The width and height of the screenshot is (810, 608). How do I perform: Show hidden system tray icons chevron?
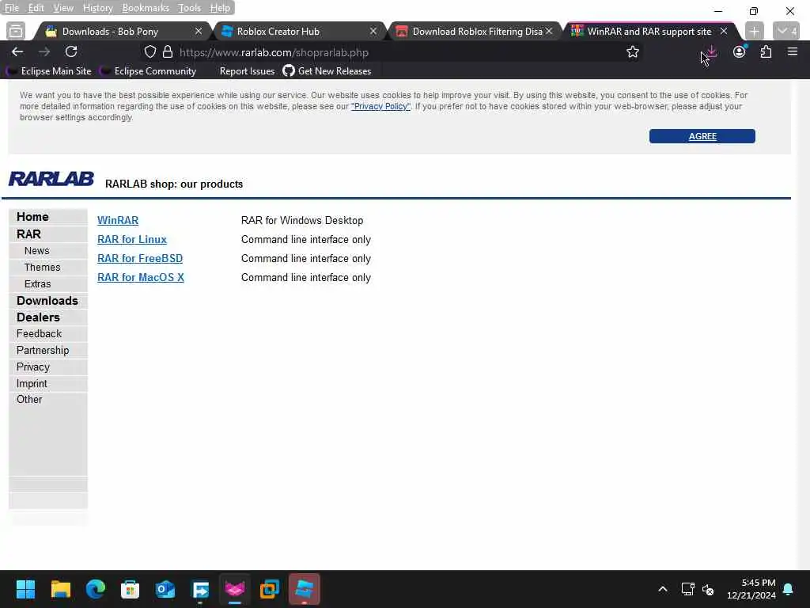[x=663, y=589]
